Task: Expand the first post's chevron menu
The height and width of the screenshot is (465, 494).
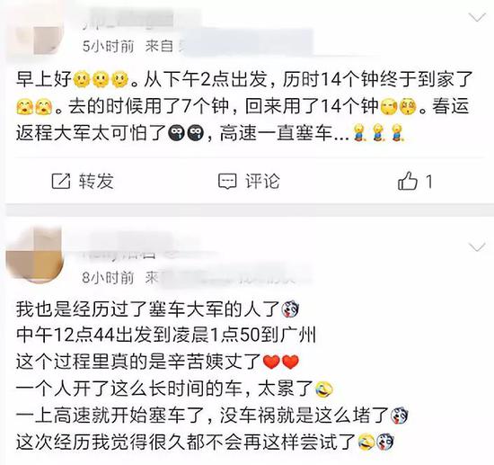Action: pos(477,17)
